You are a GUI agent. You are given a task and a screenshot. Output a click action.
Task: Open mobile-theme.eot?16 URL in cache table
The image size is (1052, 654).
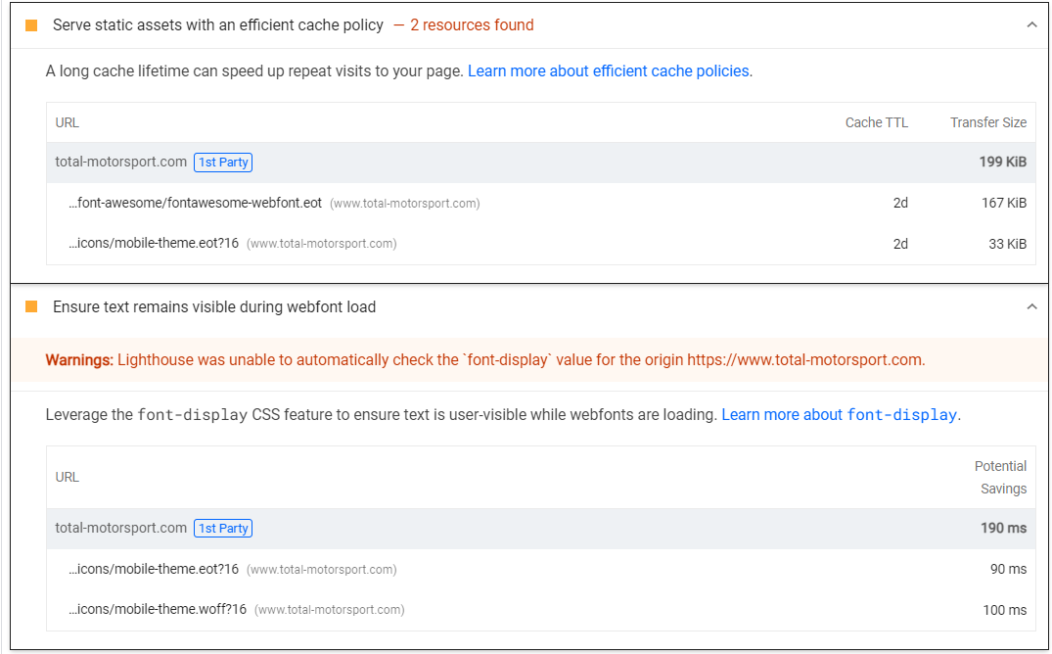(154, 243)
